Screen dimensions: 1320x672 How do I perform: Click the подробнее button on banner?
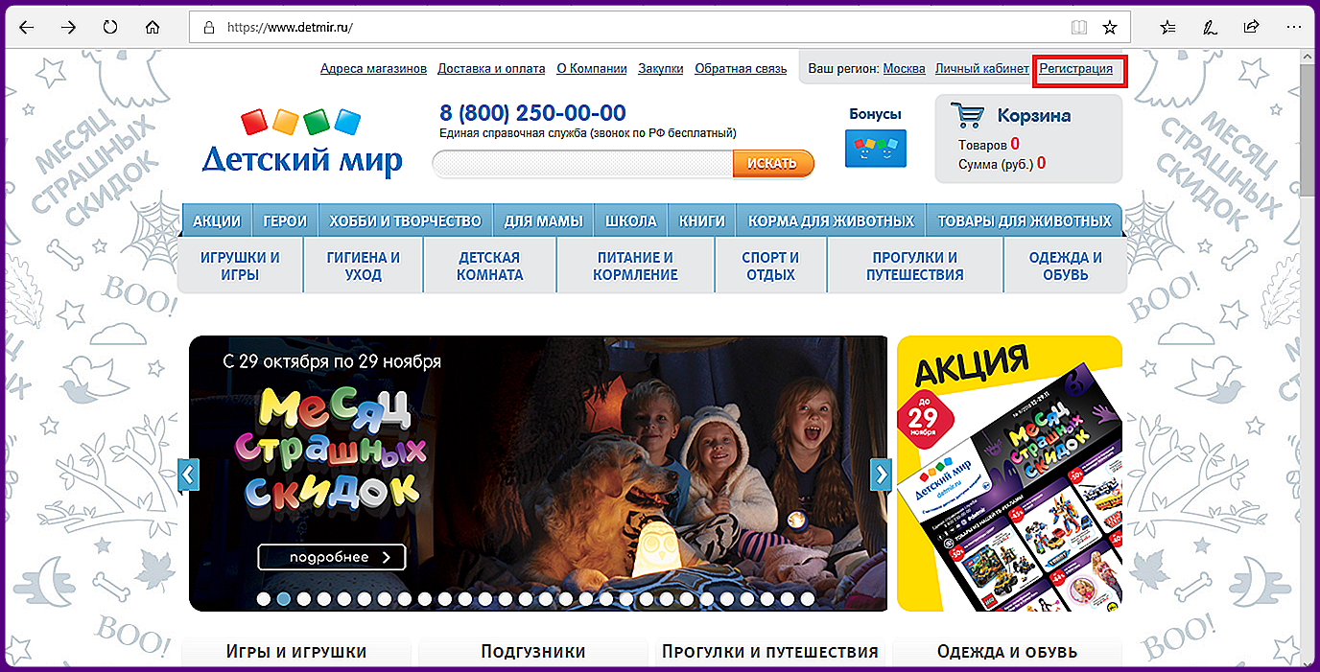click(331, 557)
